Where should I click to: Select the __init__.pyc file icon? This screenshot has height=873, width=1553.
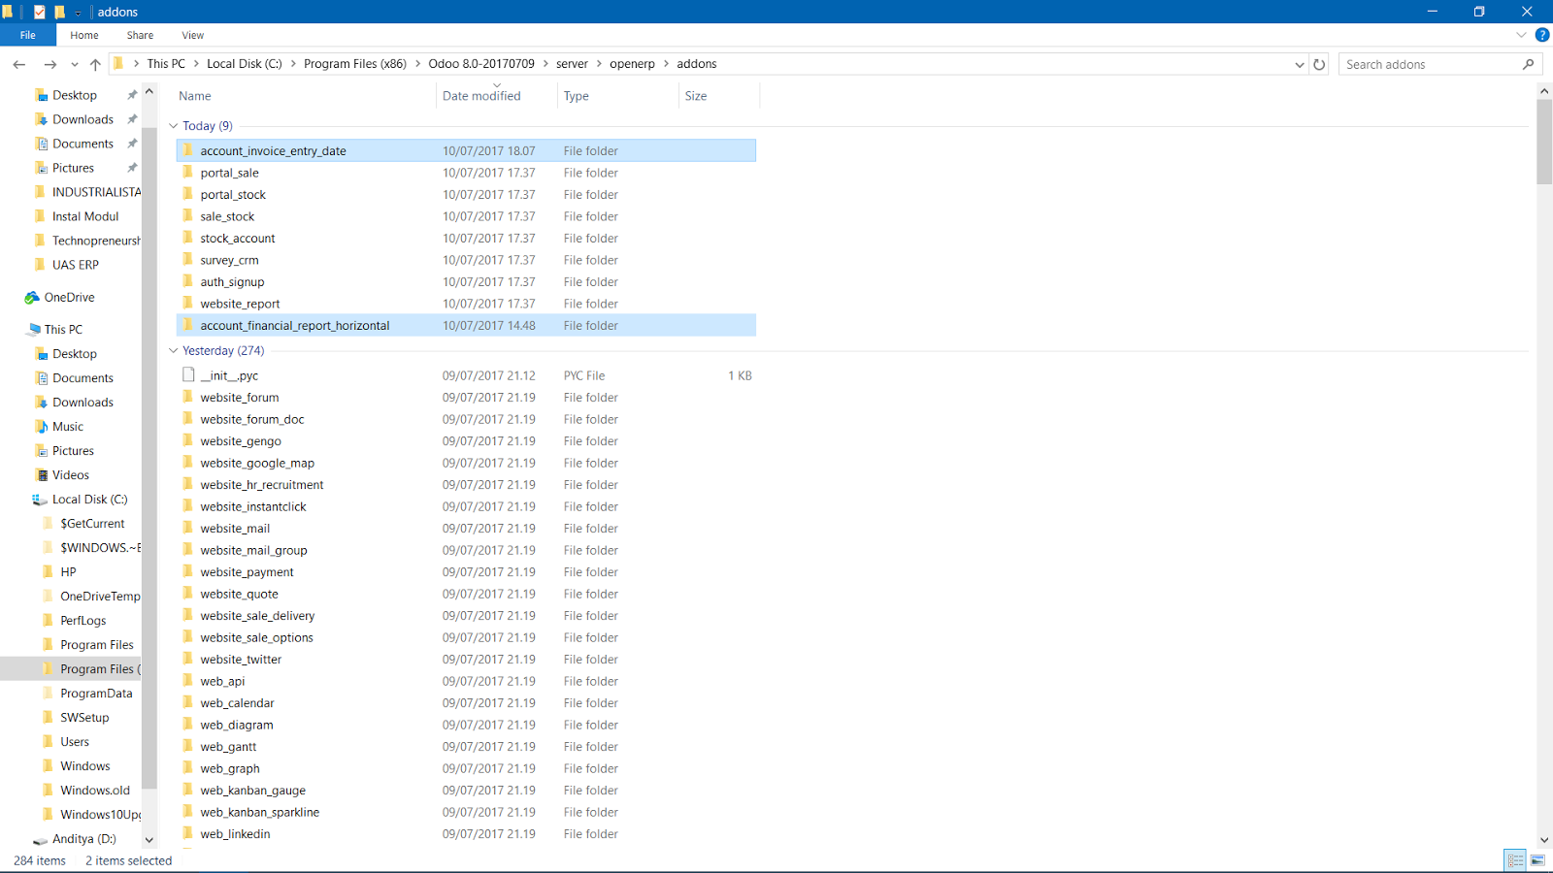pyautogui.click(x=188, y=374)
